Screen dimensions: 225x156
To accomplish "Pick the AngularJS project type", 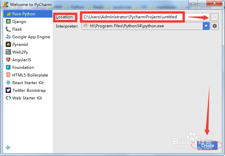I will [x=28, y=60].
